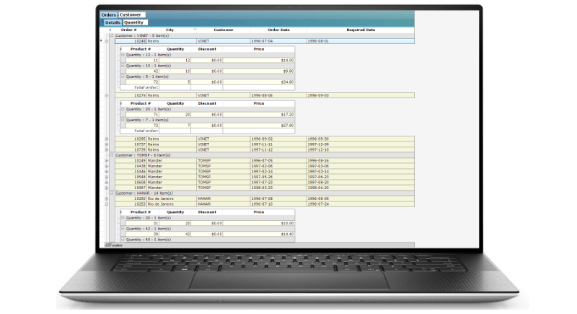
Task: Select the Orders group panel label
Action: pyautogui.click(x=109, y=14)
